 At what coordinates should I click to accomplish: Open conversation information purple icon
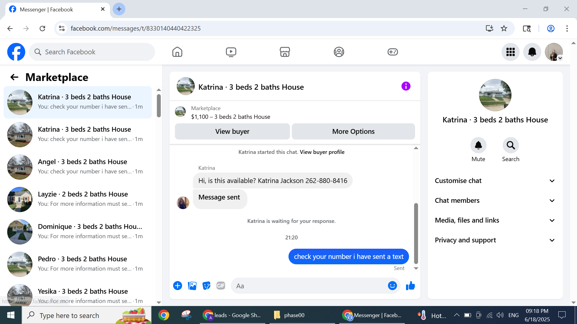point(406,86)
